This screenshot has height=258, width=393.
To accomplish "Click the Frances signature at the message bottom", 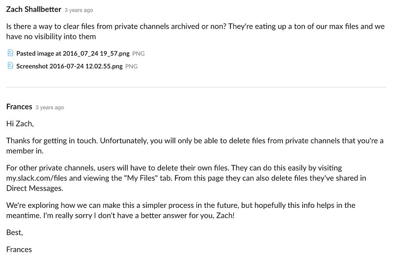I will (x=19, y=250).
